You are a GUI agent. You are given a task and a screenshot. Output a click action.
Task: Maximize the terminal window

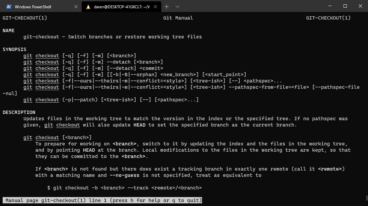(345, 6)
